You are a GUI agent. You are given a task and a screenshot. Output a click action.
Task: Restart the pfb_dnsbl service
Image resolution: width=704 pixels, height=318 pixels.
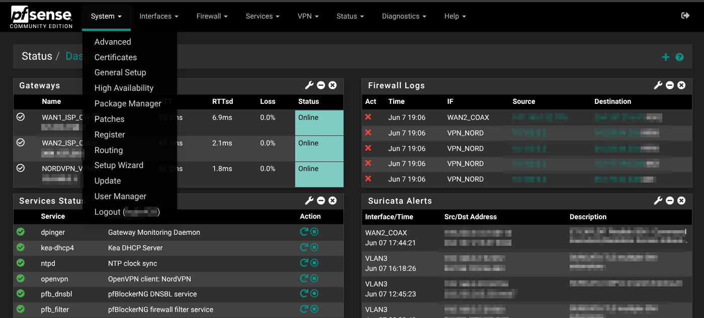304,293
